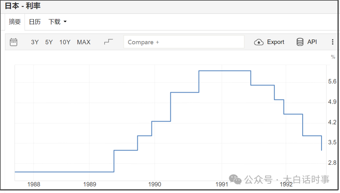Image resolution: width=340 pixels, height=193 pixels.
Task: Expand the 下载 dropdown menu
Action: point(57,22)
